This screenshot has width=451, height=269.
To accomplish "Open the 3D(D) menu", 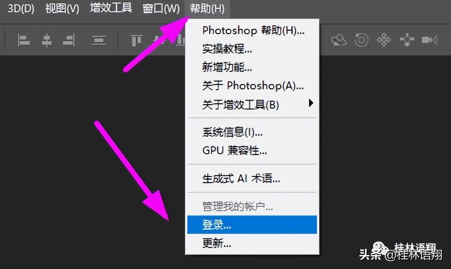I will pos(21,8).
